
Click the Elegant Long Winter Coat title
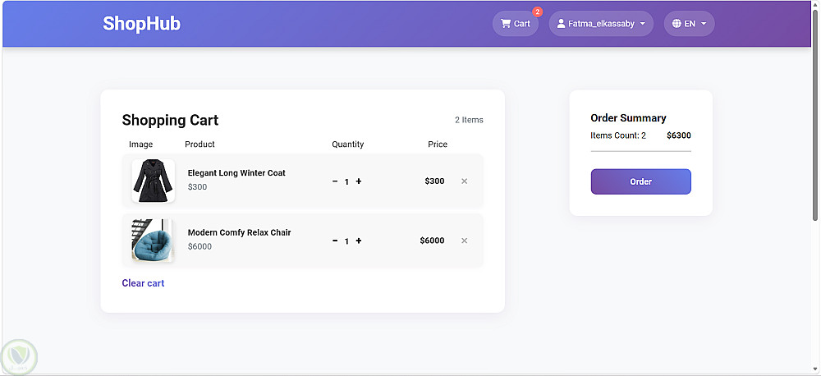tap(236, 173)
